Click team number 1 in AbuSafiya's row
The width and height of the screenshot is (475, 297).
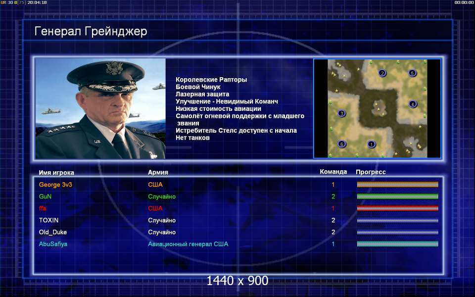(x=333, y=244)
